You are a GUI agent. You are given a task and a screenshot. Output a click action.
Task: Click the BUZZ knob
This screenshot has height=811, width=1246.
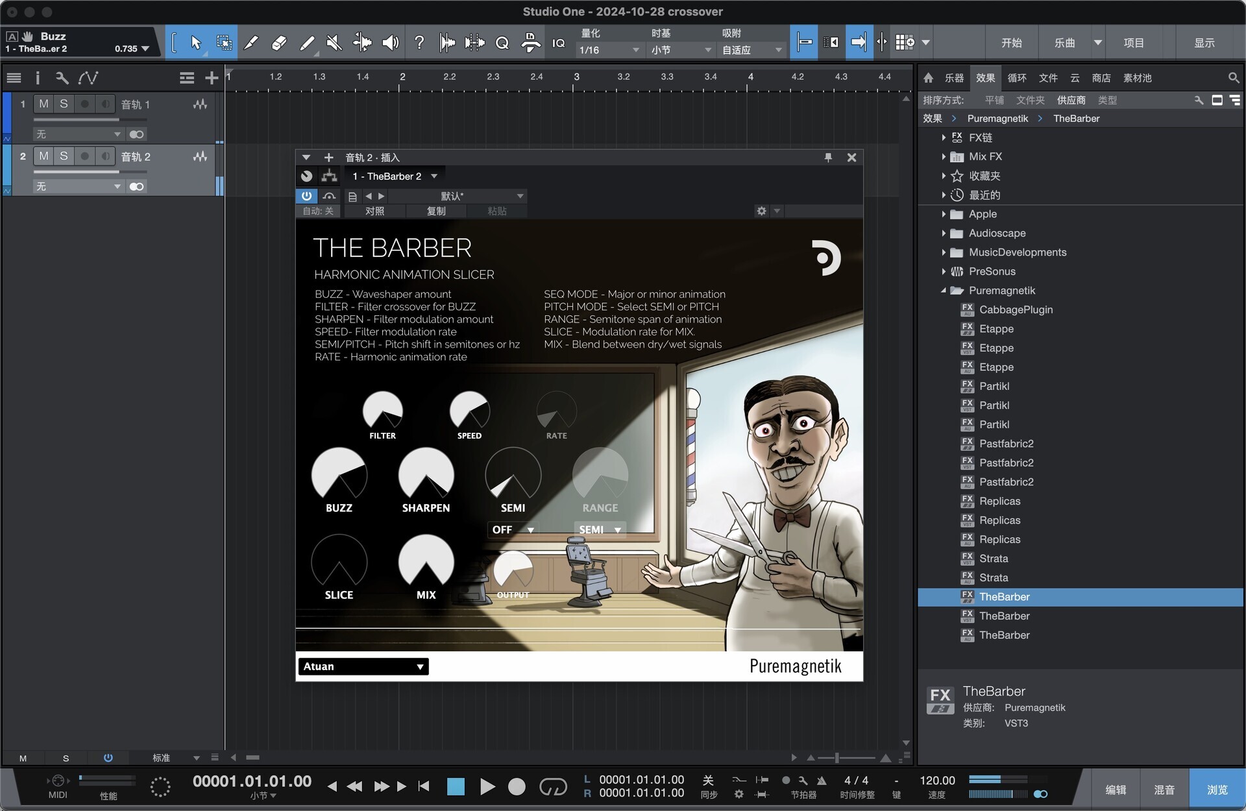click(339, 475)
